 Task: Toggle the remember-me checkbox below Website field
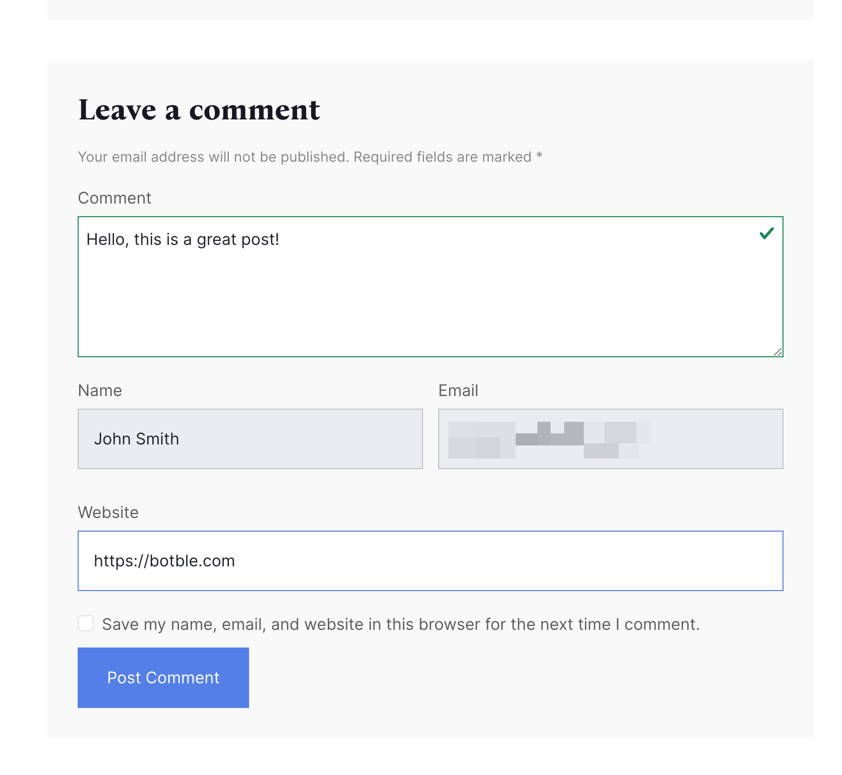coord(86,624)
